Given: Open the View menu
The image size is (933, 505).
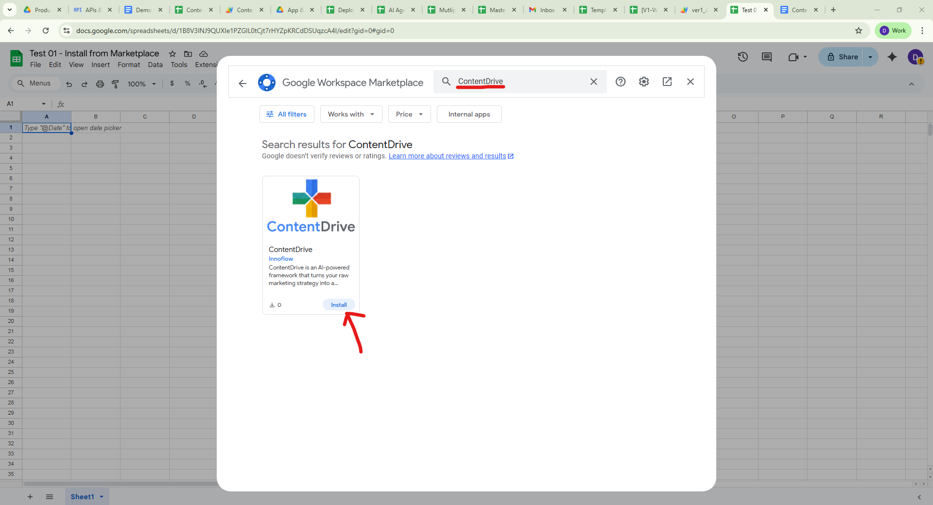Looking at the screenshot, I should tap(76, 65).
